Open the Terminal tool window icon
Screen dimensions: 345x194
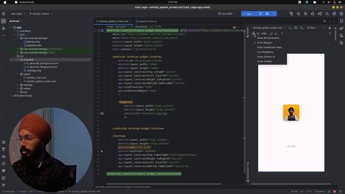pyautogui.click(x=4, y=178)
